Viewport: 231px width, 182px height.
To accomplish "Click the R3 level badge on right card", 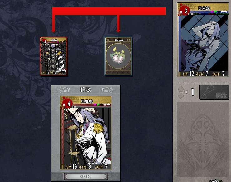I will 185,11.
